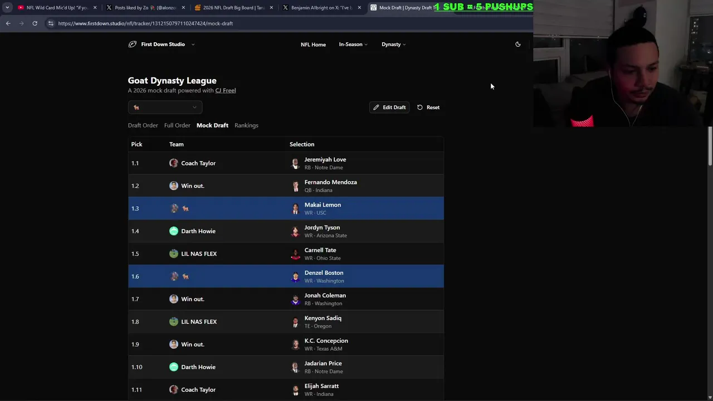Click Coach Taylor avatar on pick 1.11
The image size is (713, 401).
point(174,390)
